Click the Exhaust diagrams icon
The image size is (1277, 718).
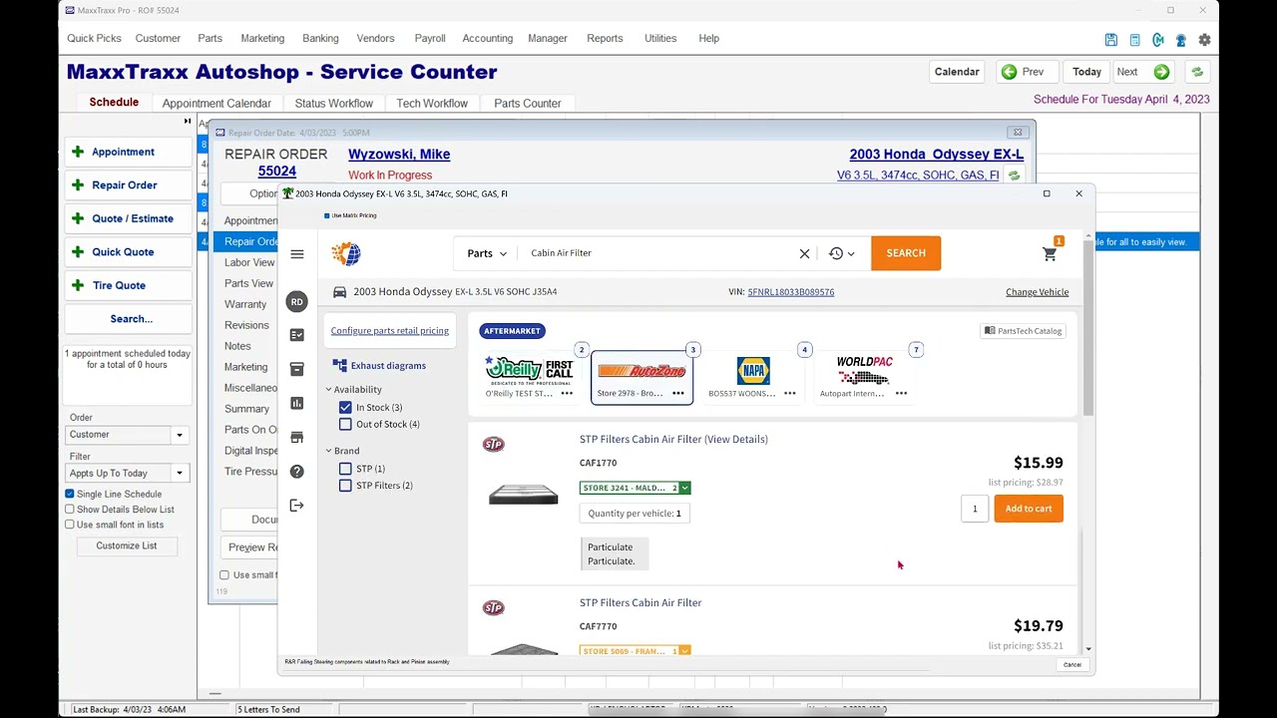(x=340, y=366)
